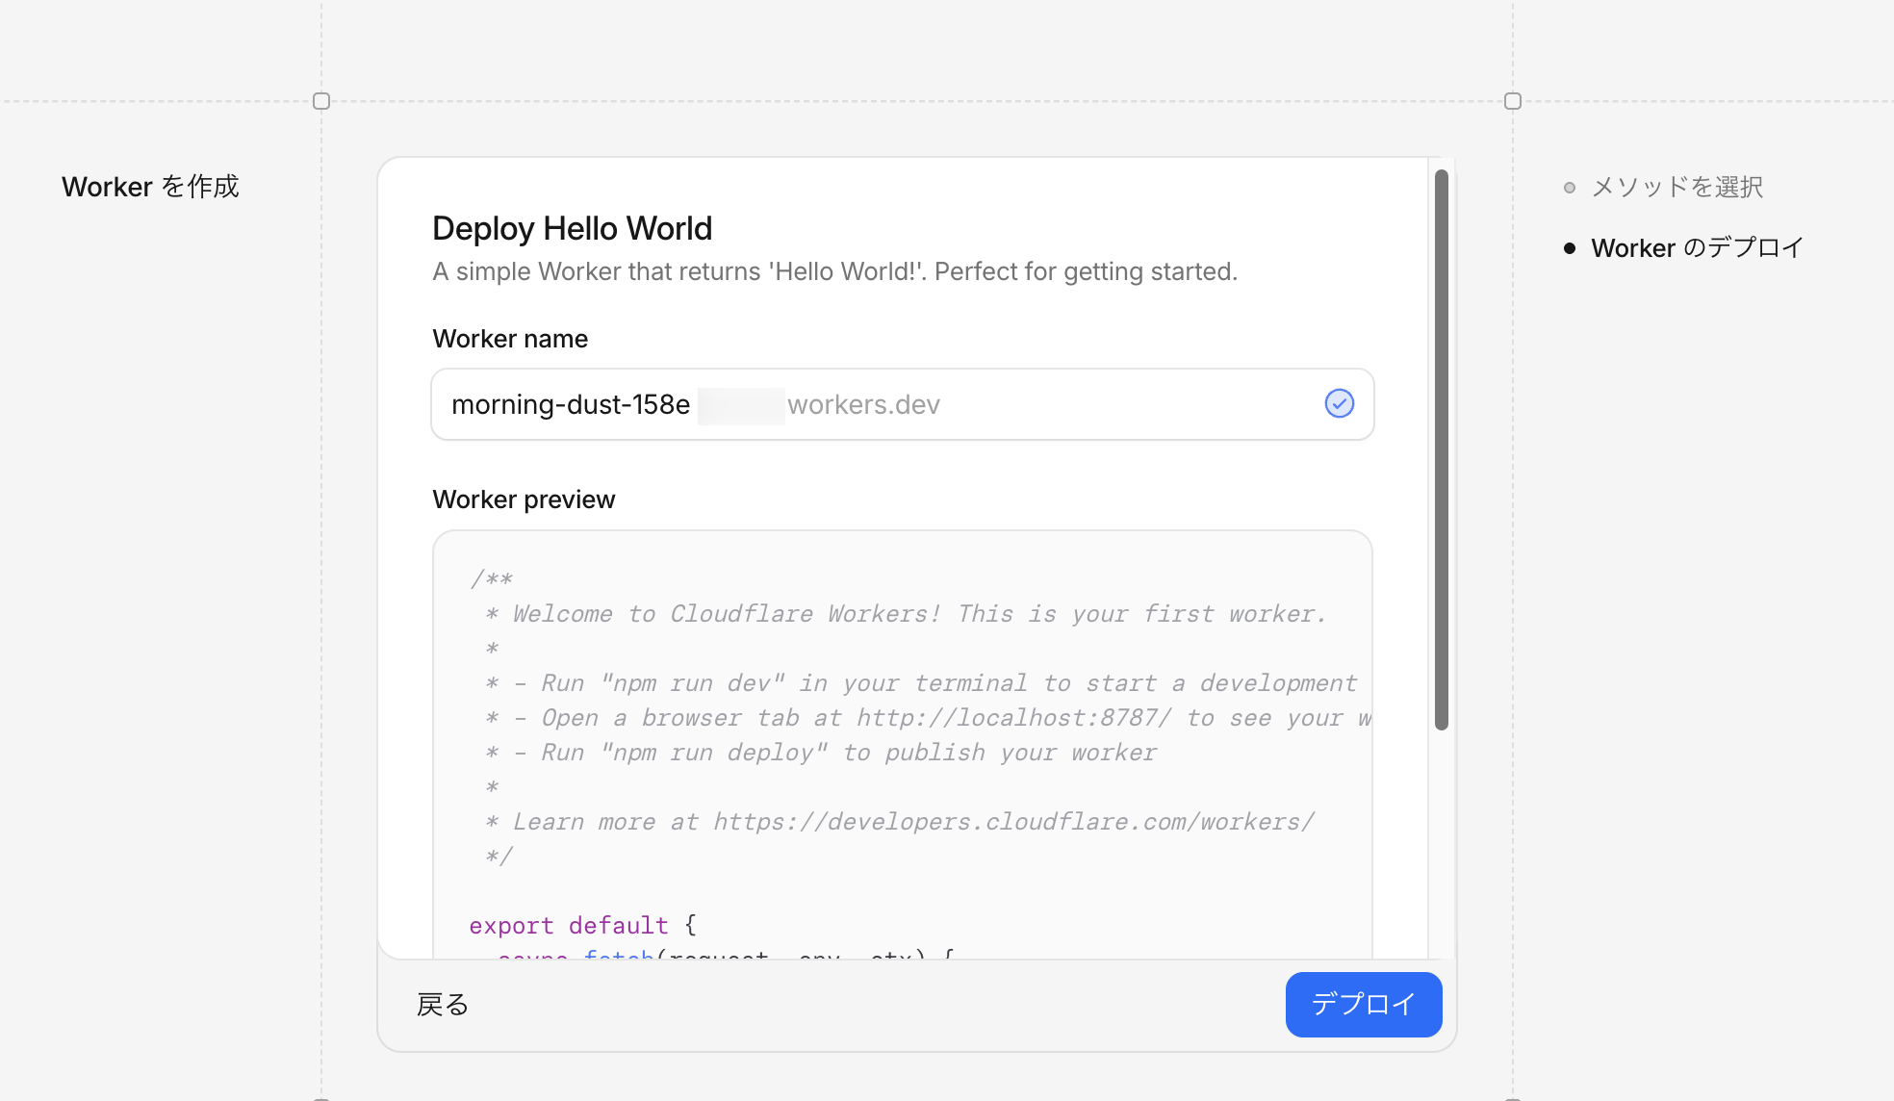Click the Deploy Hello World heading
Viewport: 1894px width, 1101px height.
click(x=572, y=229)
